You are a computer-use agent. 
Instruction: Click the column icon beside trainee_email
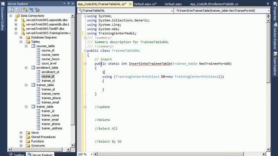coord(38,102)
